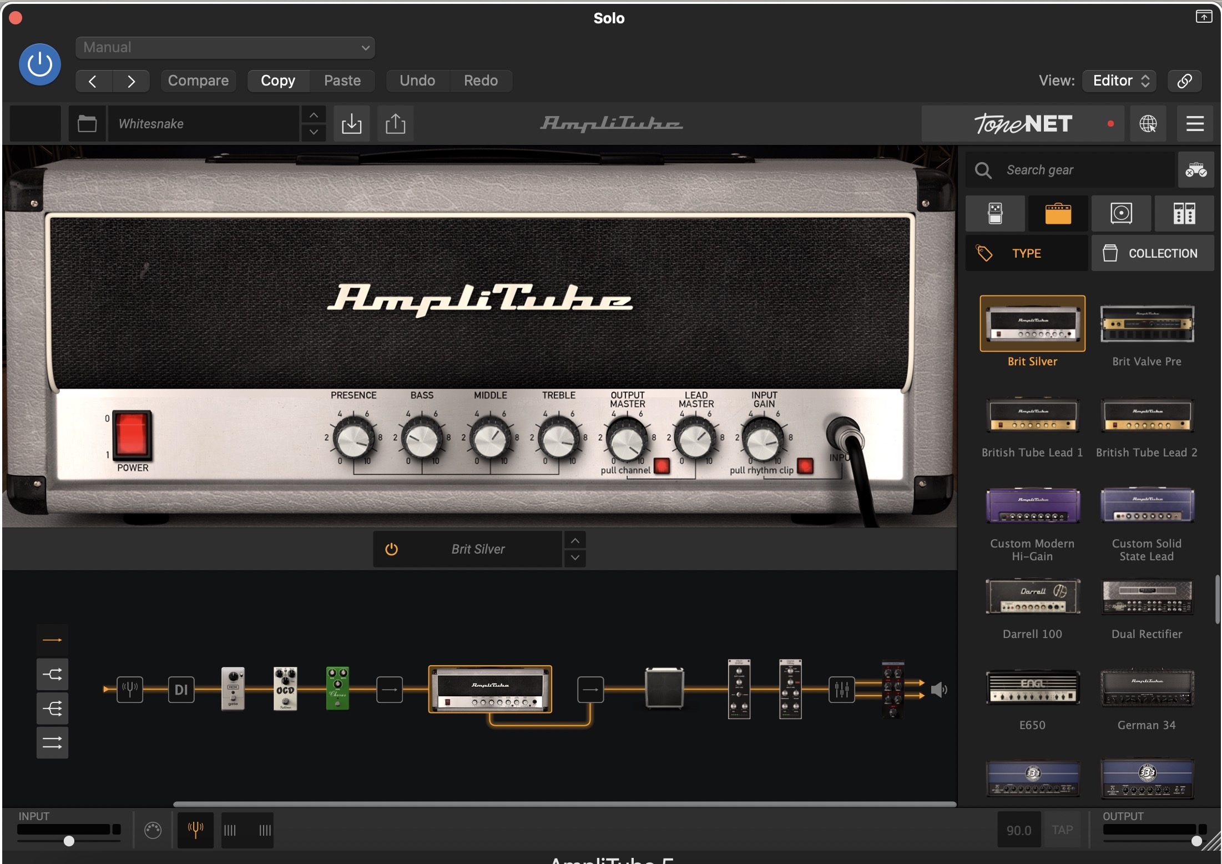Select the cabinet block in chain
The height and width of the screenshot is (864, 1222).
[x=664, y=689]
